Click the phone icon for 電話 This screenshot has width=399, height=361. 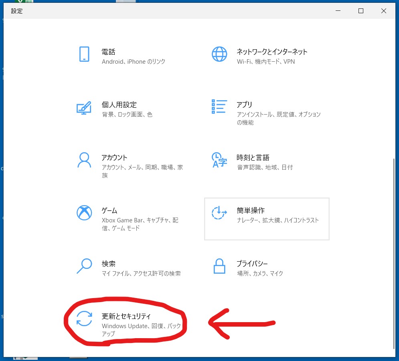click(84, 54)
